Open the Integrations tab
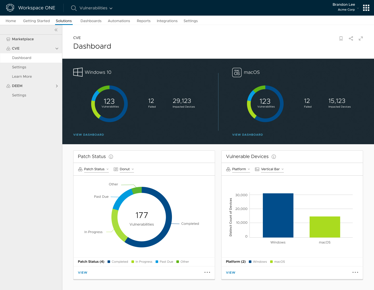Viewport: 374px width, 290px height. tap(167, 21)
